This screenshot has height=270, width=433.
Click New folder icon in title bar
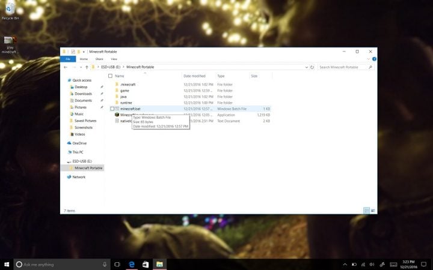click(79, 52)
